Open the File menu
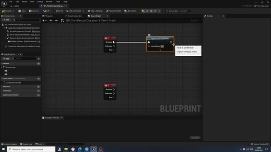 pyautogui.click(x=11, y=2)
